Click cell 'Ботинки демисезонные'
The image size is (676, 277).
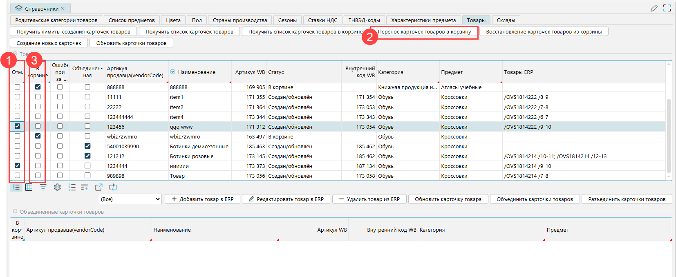pyautogui.click(x=199, y=146)
